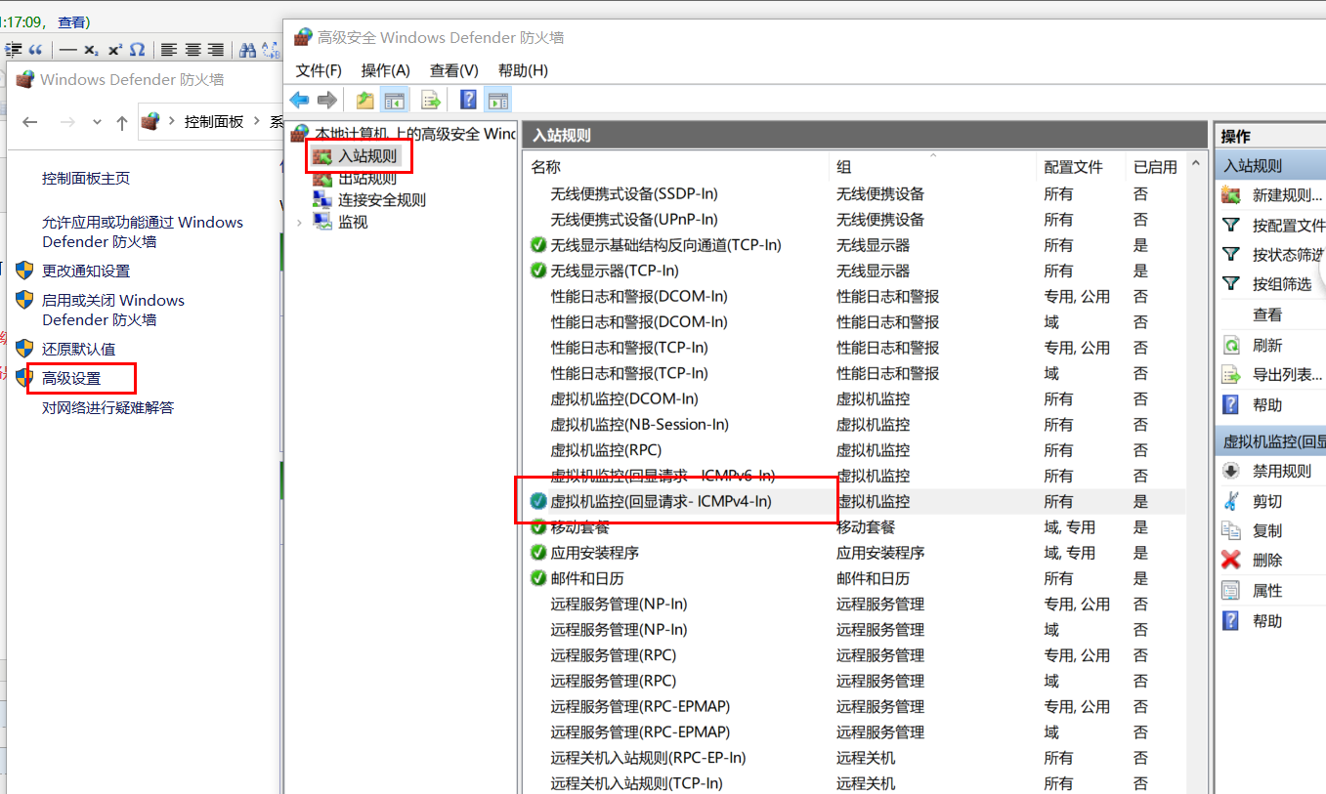Viewport: 1326px width, 794px height.
Task: Click 高级设置 link in Control Panel
Action: [x=71, y=378]
